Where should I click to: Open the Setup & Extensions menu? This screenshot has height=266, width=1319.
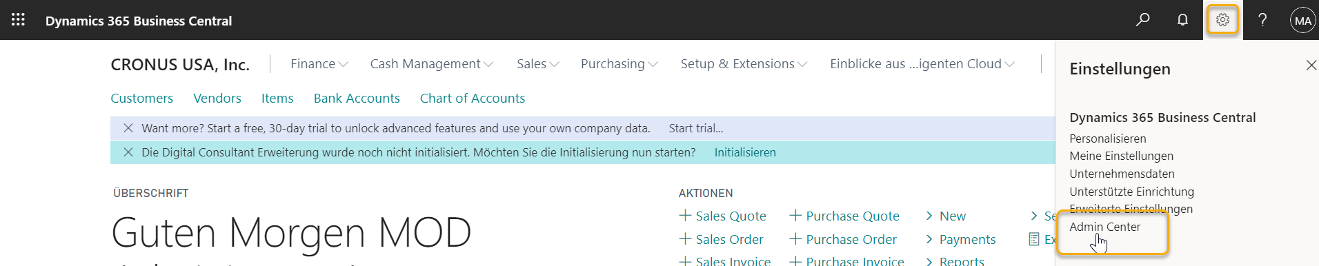point(744,64)
